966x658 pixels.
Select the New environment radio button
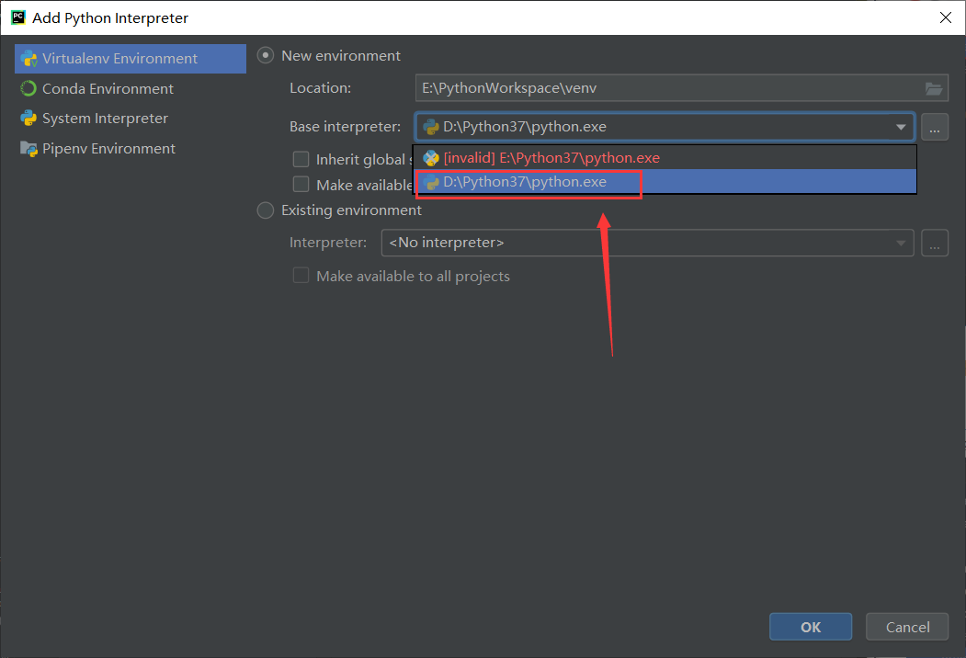tap(266, 55)
